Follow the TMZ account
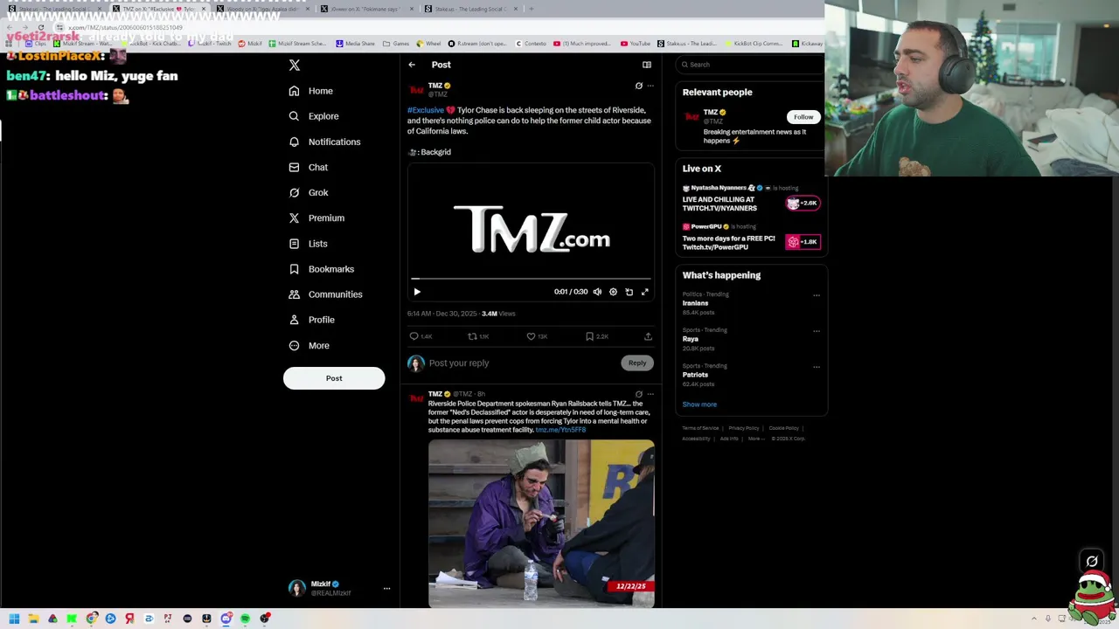1119x629 pixels. [x=803, y=117]
